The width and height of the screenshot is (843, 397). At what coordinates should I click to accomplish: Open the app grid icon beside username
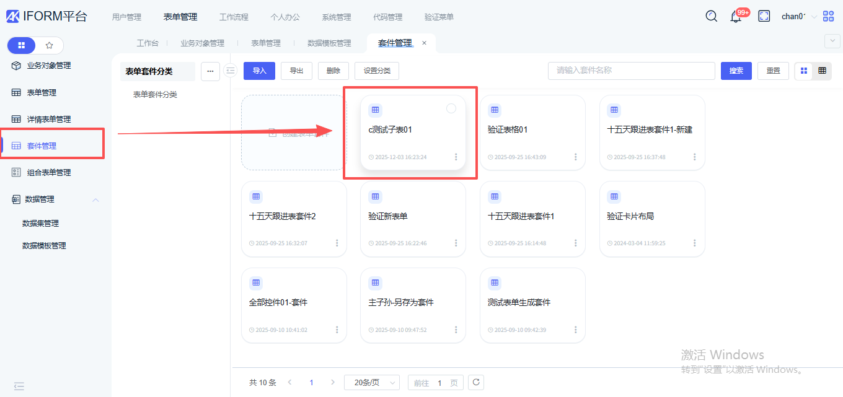coord(829,17)
